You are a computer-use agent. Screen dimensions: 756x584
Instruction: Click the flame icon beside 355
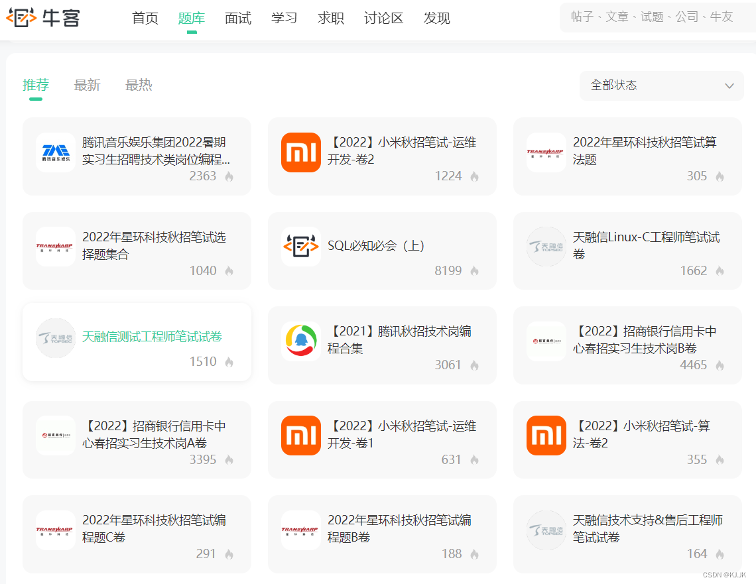[720, 460]
